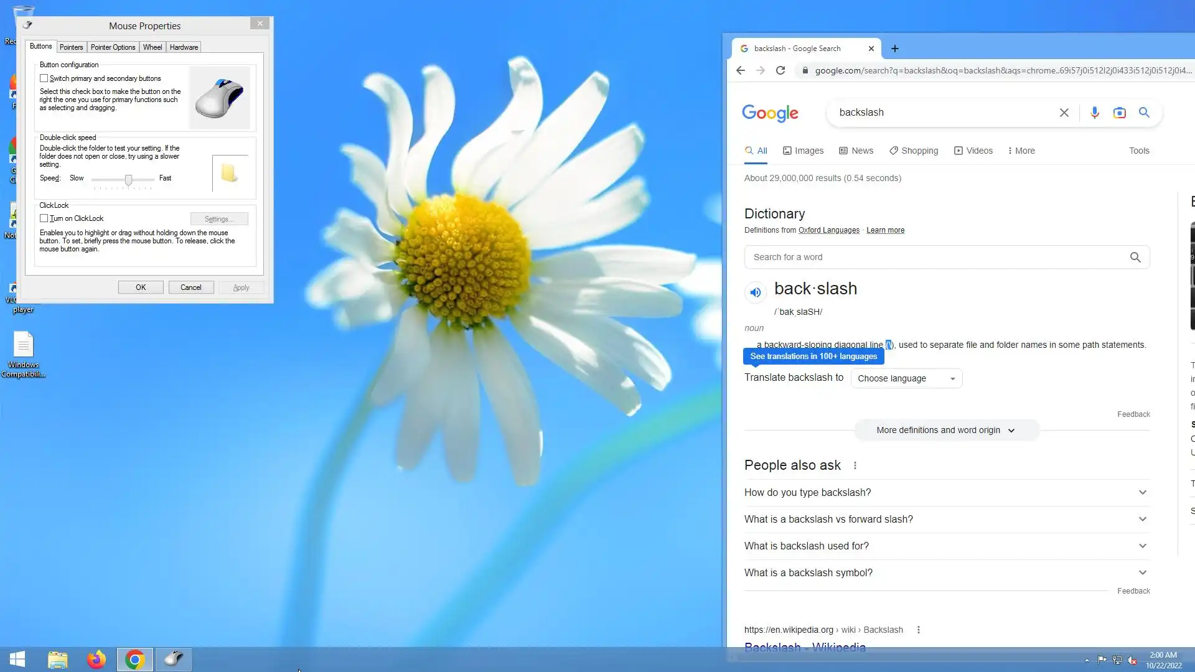The width and height of the screenshot is (1195, 672).
Task: Open Google Lens camera search
Action: [x=1119, y=113]
